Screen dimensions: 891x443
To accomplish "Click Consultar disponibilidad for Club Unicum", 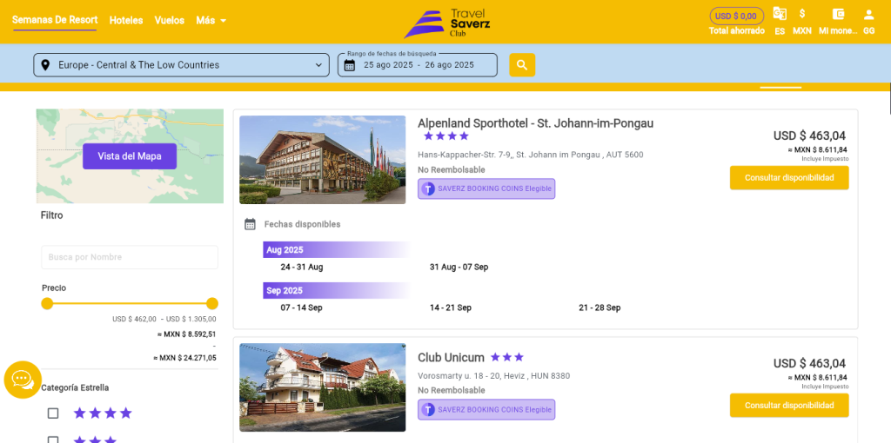I will click(789, 406).
